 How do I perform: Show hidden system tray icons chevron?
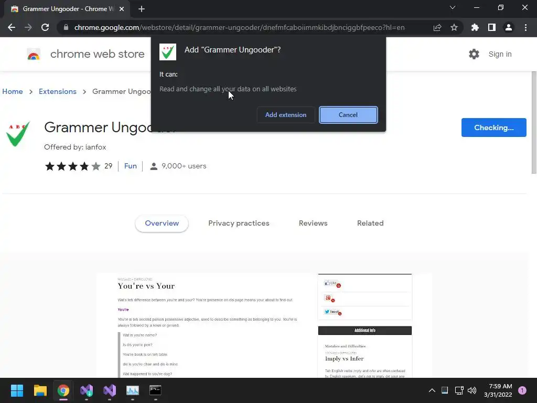(432, 390)
